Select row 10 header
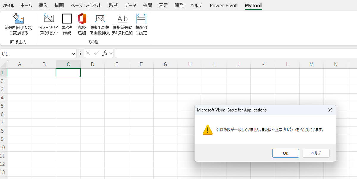 (x=4, y=147)
